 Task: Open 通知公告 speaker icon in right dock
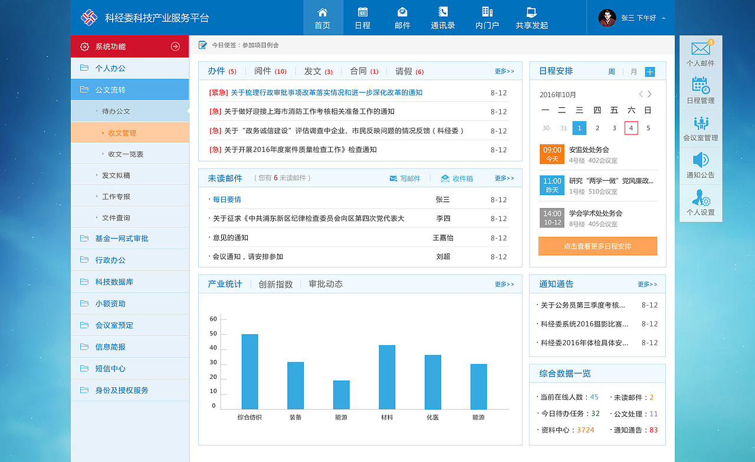click(x=701, y=160)
